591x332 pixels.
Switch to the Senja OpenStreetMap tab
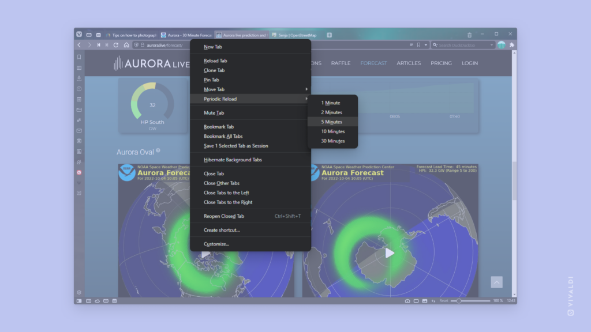click(296, 35)
